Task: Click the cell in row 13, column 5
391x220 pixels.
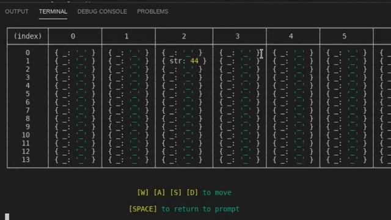Action: click(346, 159)
